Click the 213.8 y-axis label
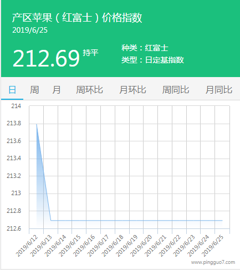The image size is (240, 270). pyautogui.click(x=14, y=123)
